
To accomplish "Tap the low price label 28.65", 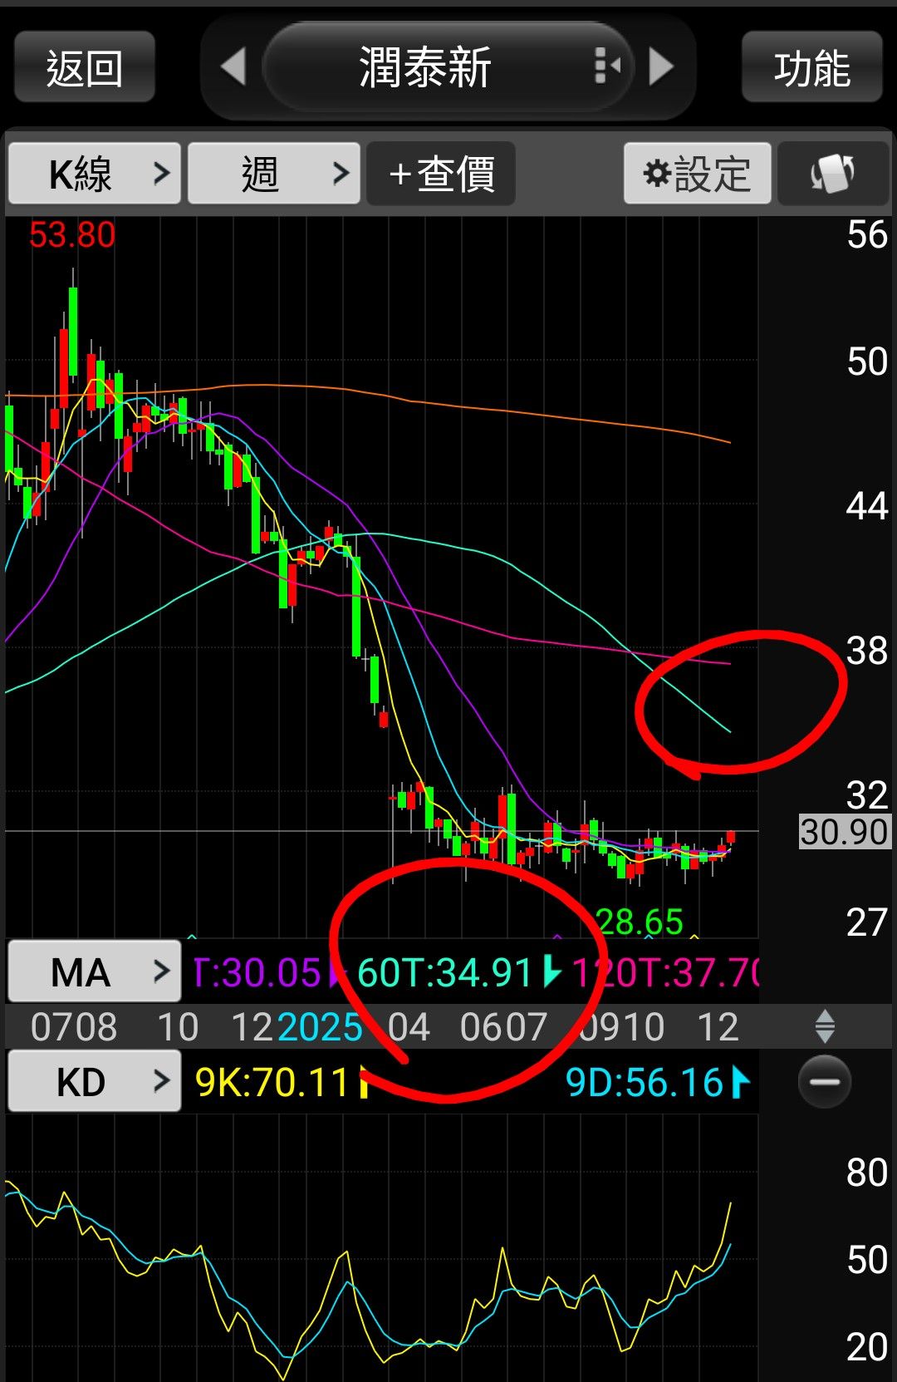I will click(x=640, y=922).
